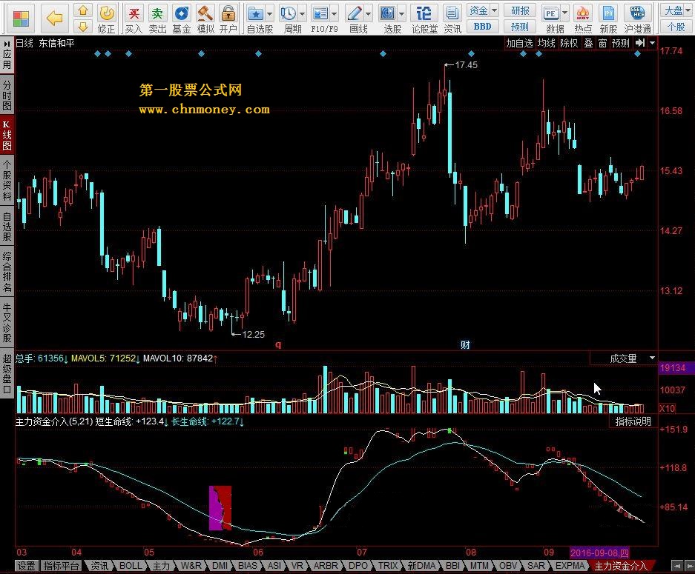Expand the 大盘 dropdown arrow
The height and width of the screenshot is (574, 695).
[x=688, y=10]
